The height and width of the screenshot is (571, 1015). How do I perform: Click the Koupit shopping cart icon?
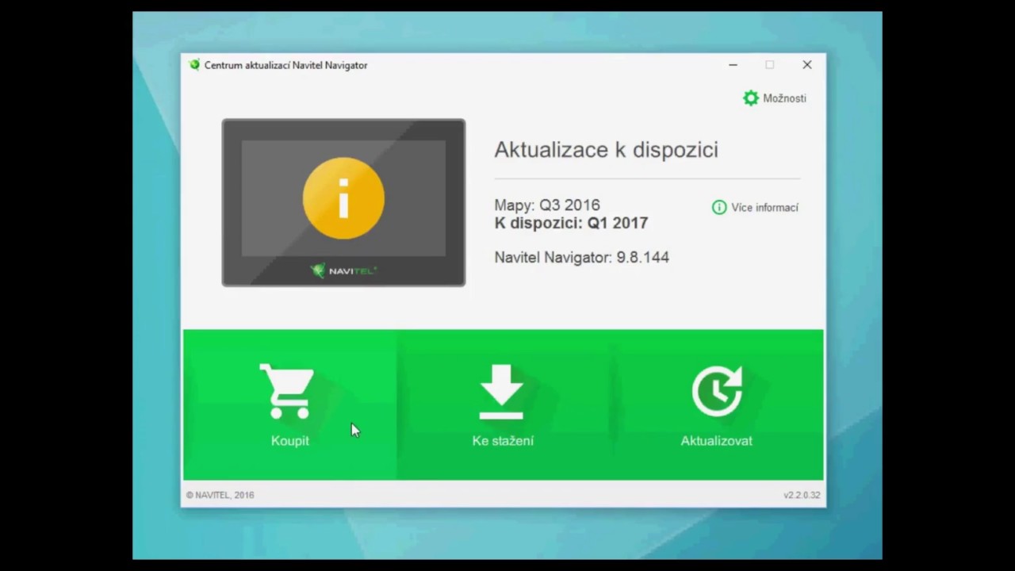(x=287, y=391)
